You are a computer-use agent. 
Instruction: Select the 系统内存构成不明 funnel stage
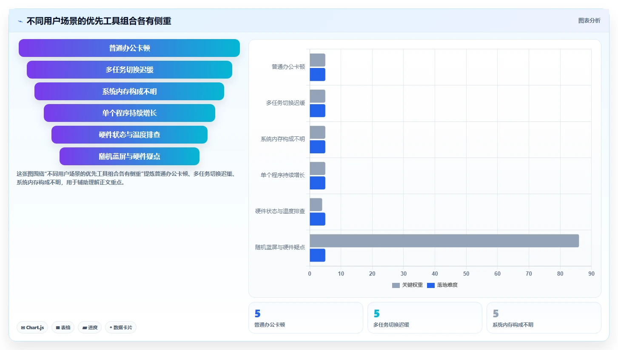point(129,91)
